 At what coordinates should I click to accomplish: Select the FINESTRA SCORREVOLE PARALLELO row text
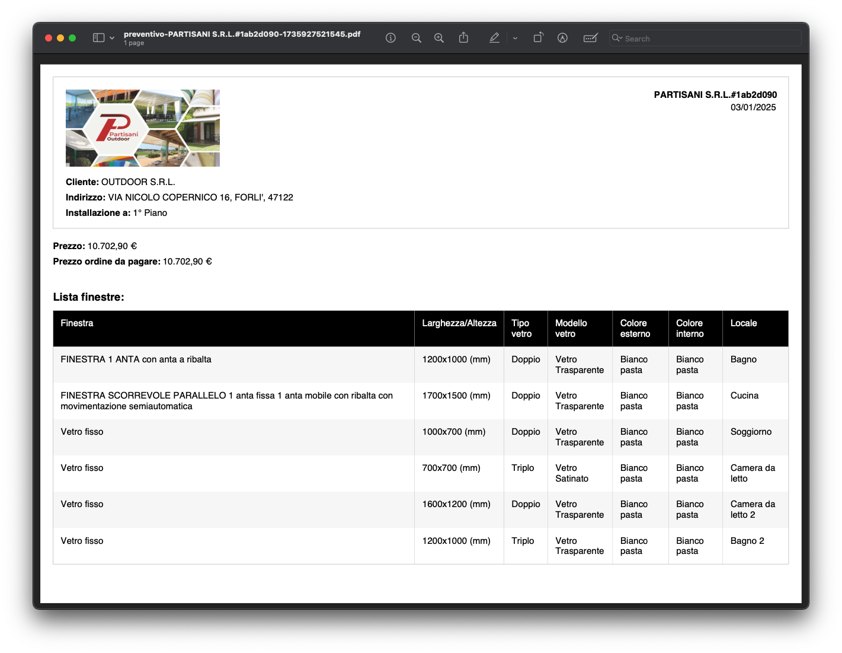click(x=226, y=401)
